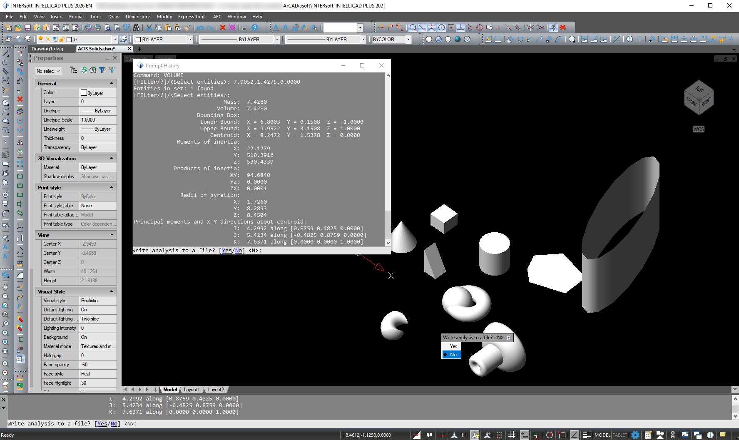Click the coordinates readout in status bar
This screenshot has height=440, width=739.
(x=368, y=435)
